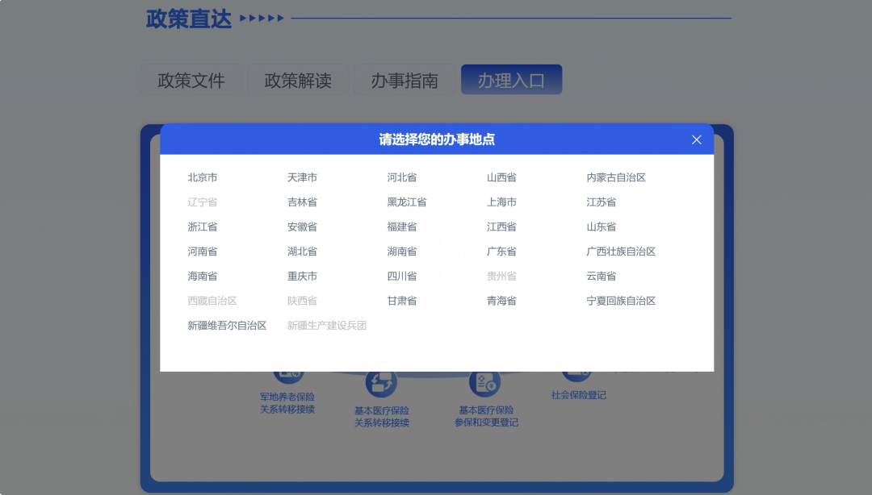The image size is (872, 495).
Task: Select 广西壮族自治区 as办事地点
Action: click(x=621, y=251)
